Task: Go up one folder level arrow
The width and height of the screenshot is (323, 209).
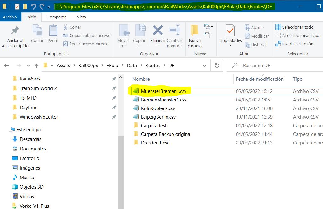Action: pyautogui.click(x=37, y=66)
